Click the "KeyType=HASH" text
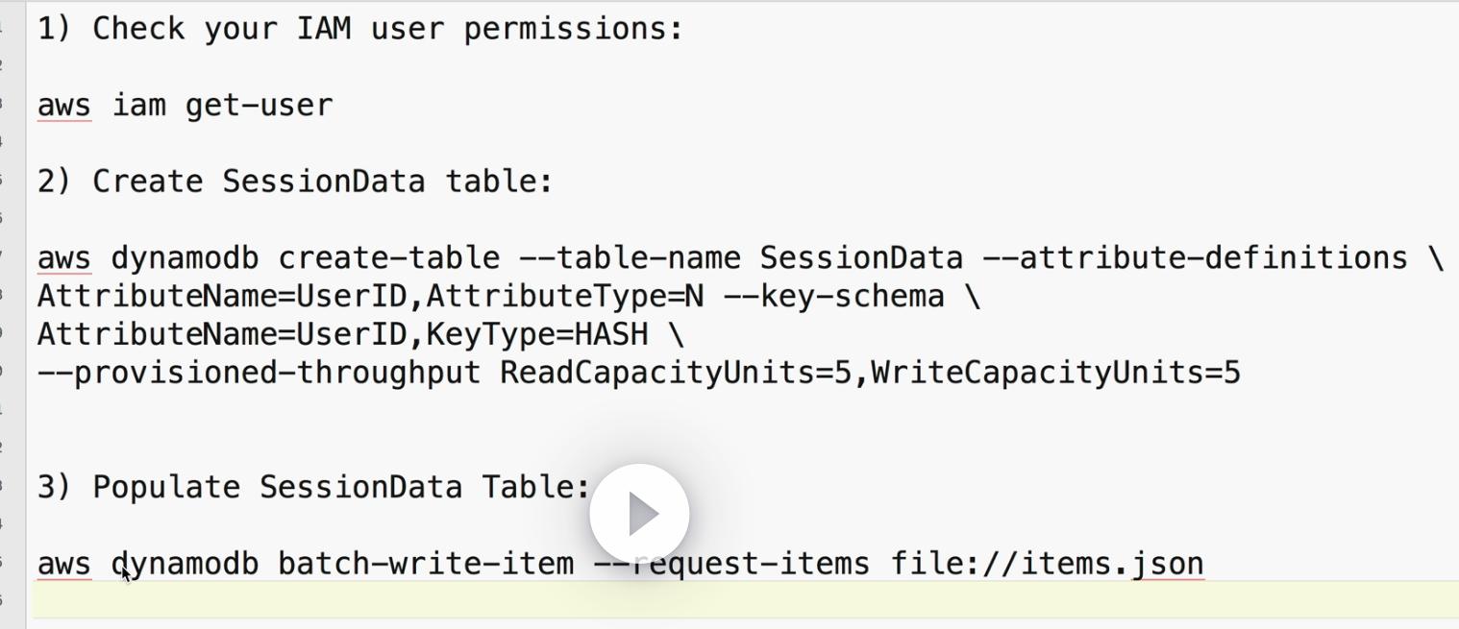 537,335
